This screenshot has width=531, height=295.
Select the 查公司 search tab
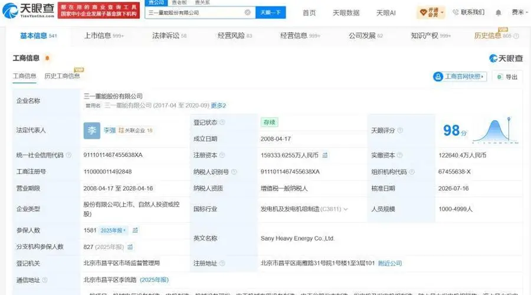click(156, 2)
